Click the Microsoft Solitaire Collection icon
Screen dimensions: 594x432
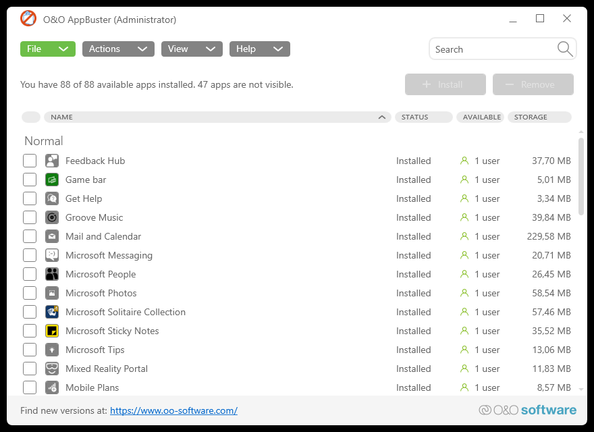point(52,312)
